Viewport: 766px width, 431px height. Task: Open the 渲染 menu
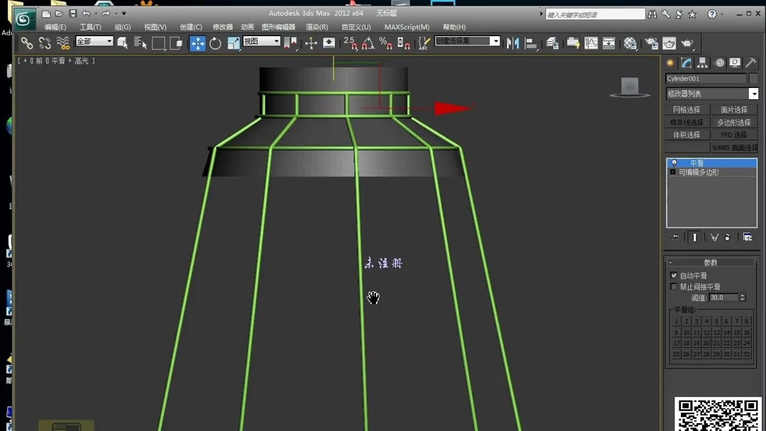point(317,26)
